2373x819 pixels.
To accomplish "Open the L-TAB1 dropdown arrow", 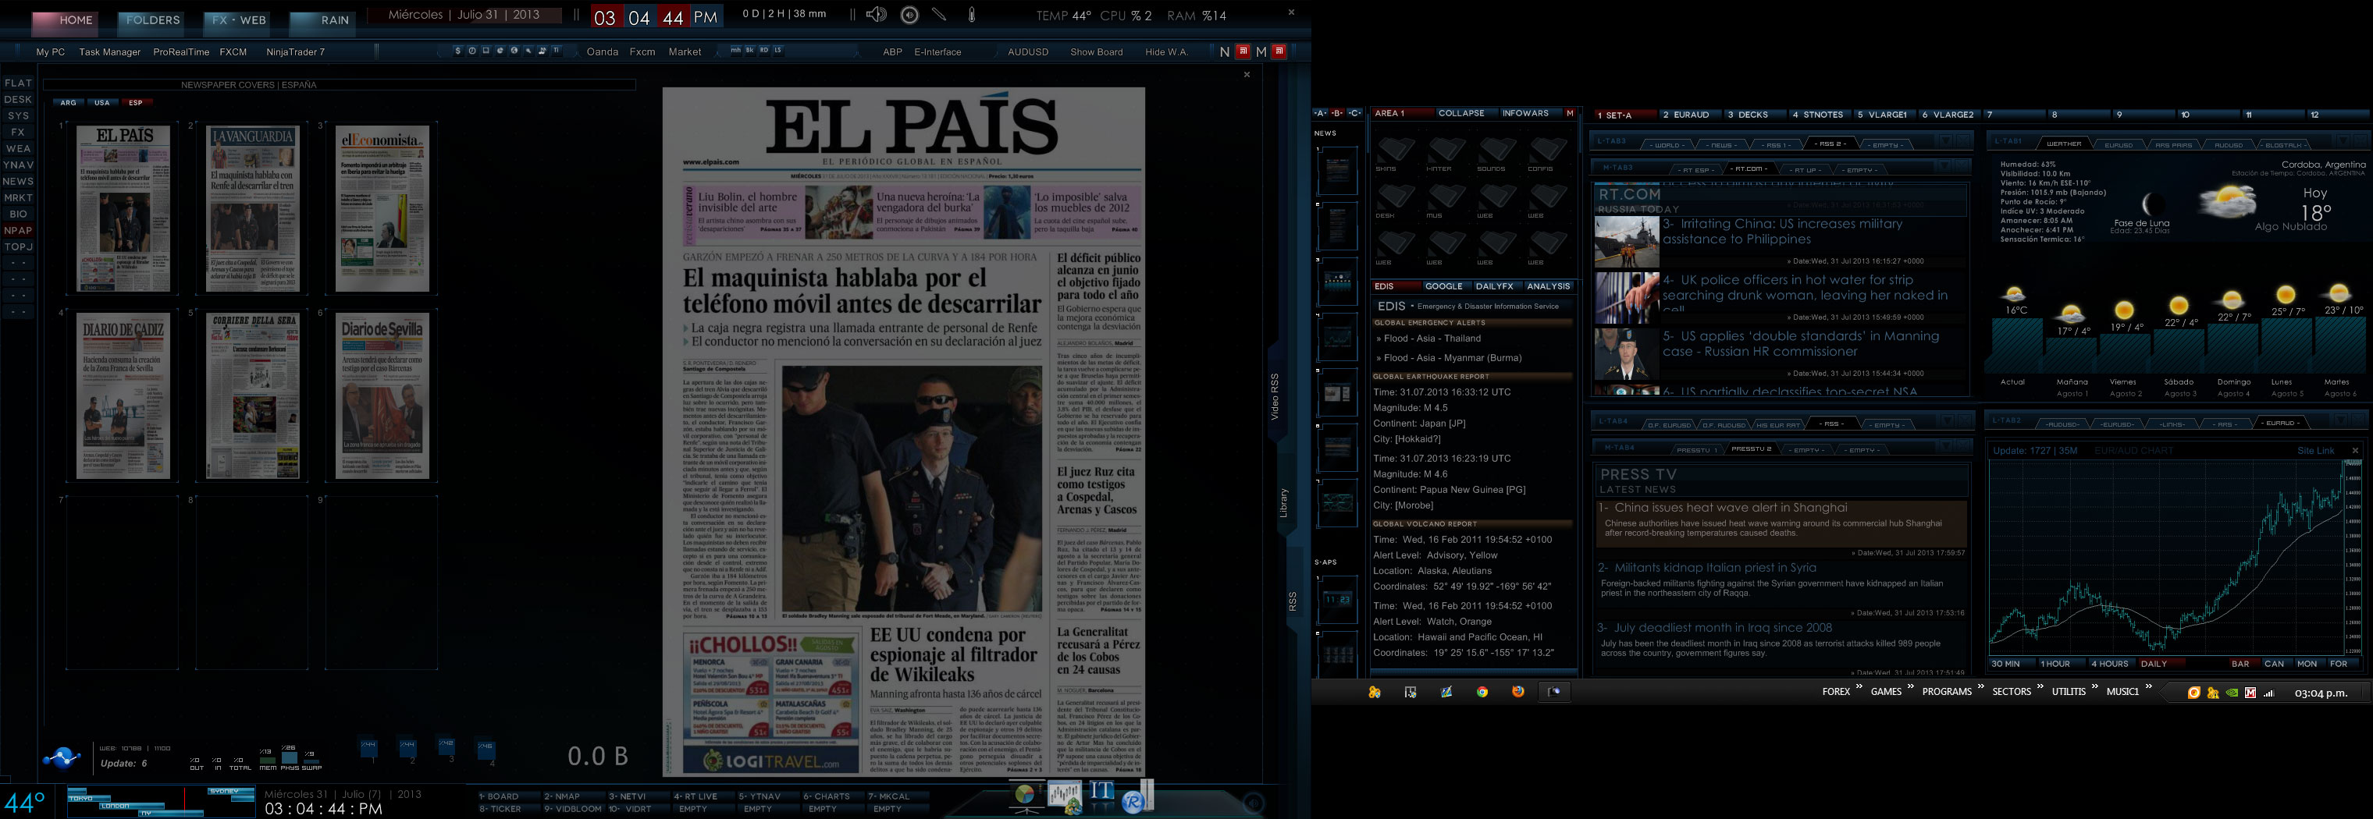I will 2342,141.
